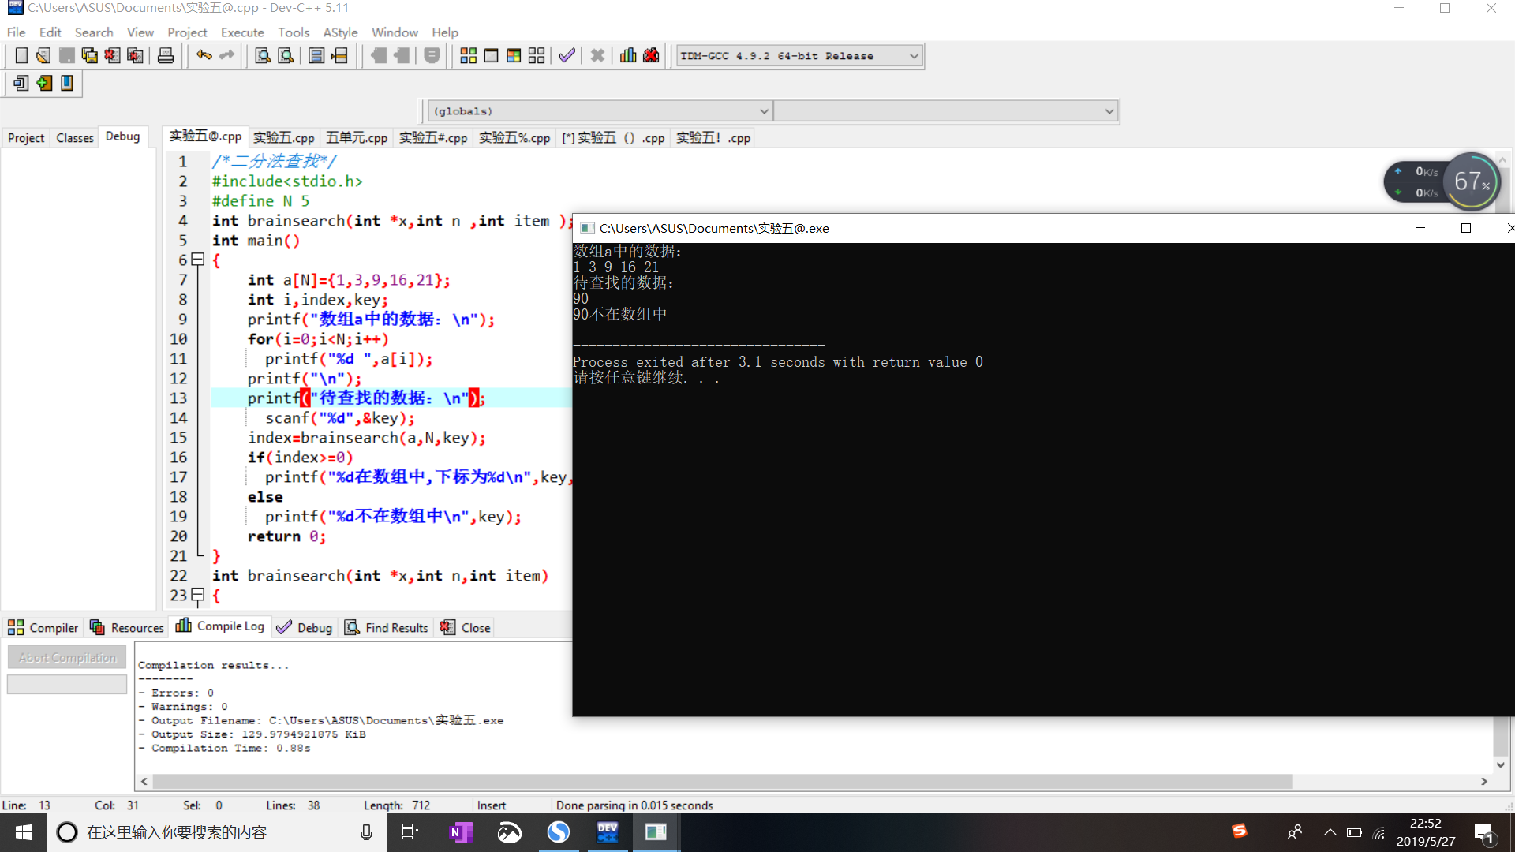Click Close in the bottom panel

[x=466, y=627]
